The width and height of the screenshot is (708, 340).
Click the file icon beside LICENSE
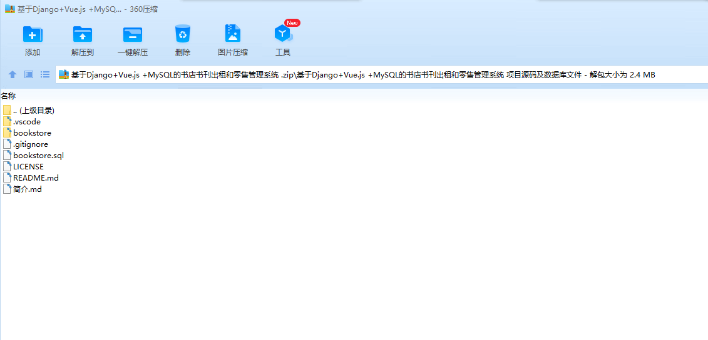click(7, 166)
